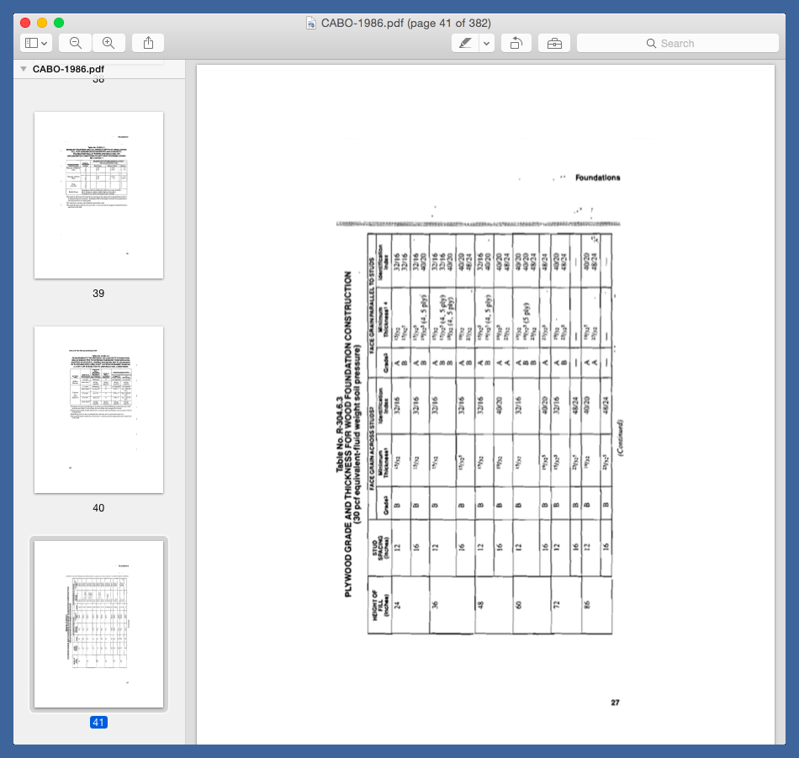The height and width of the screenshot is (758, 799).
Task: Expand the highlight color dropdown arrow
Action: 487,43
